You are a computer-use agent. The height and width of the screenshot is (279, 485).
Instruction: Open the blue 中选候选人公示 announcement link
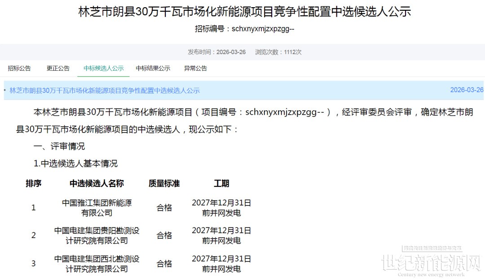pos(105,90)
